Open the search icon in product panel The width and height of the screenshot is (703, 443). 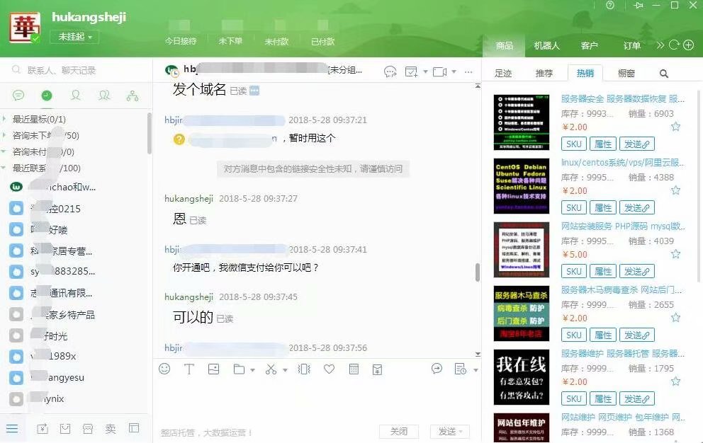click(664, 74)
